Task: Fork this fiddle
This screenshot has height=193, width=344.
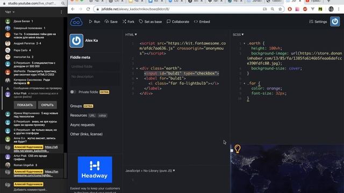Action: point(128,21)
